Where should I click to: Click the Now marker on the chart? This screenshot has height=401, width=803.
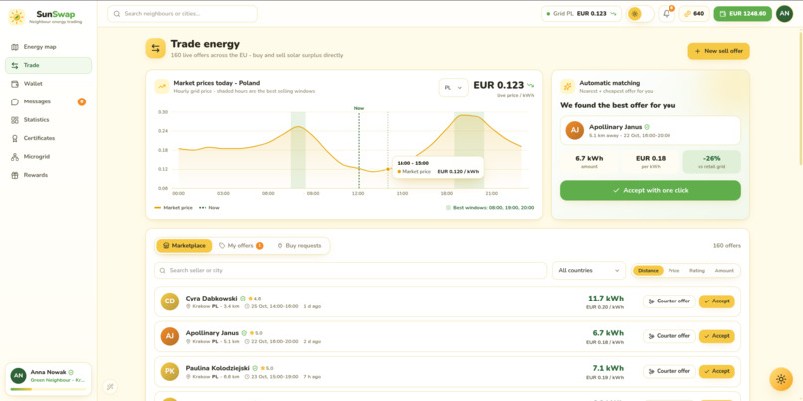coord(359,108)
